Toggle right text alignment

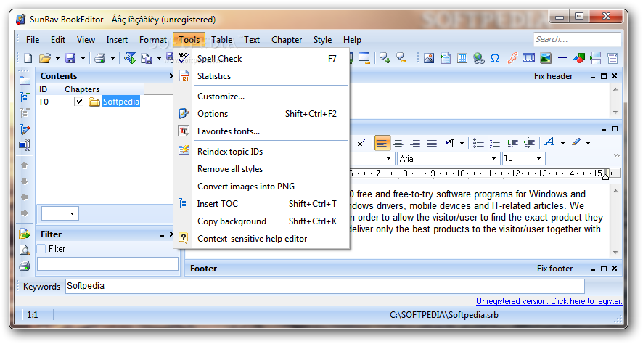point(415,143)
